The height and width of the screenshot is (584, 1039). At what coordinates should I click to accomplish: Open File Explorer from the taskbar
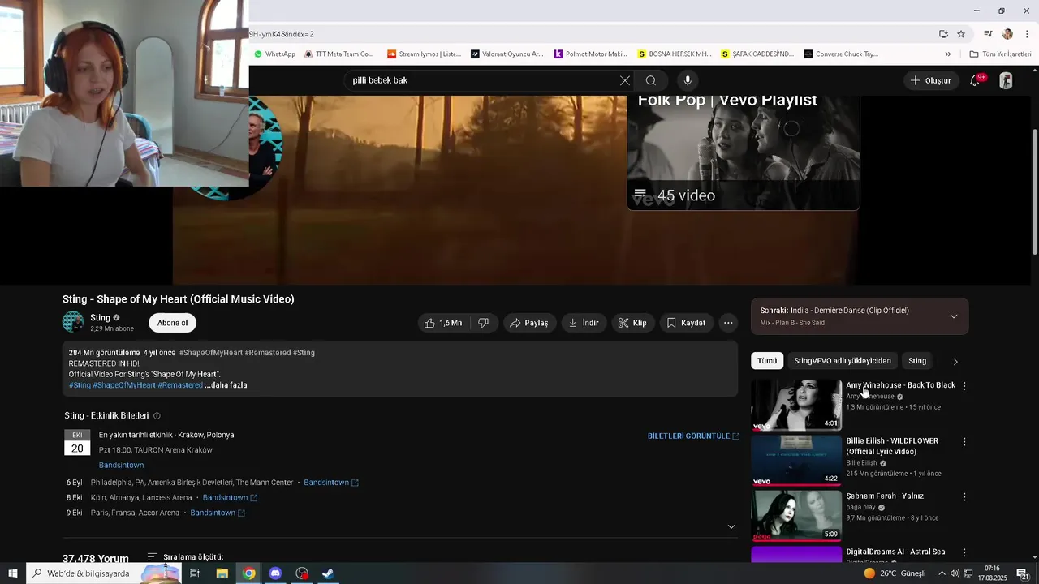(x=222, y=573)
